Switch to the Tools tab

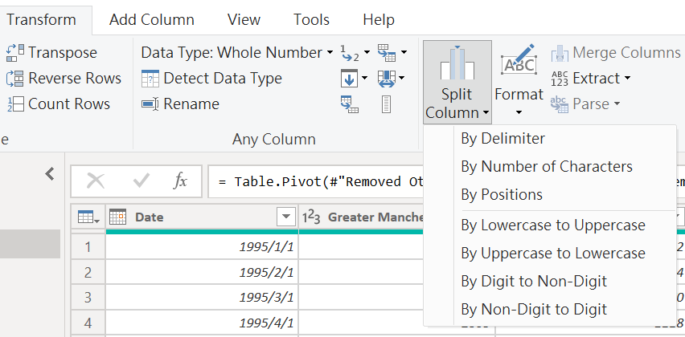(x=311, y=19)
